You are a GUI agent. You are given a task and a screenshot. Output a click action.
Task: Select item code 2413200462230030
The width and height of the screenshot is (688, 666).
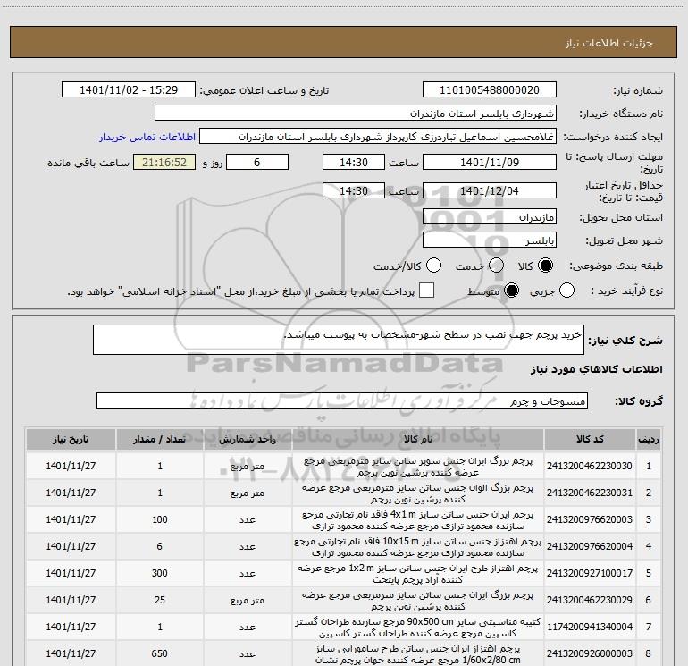(590, 467)
